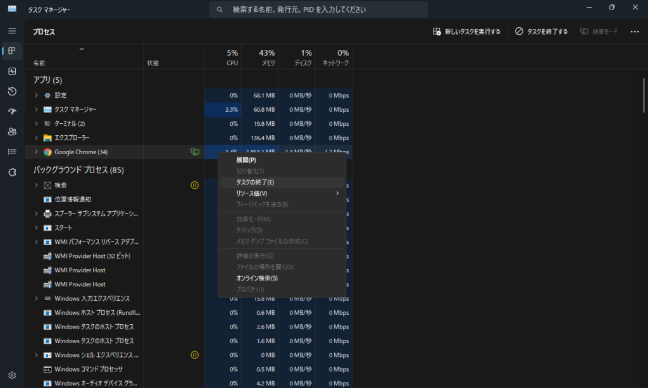Click the suspended pause icon for 検索

pos(195,185)
